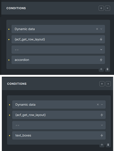Click lightning icon in the accordion value field
This screenshot has width=114, height=151.
coord(101,60)
